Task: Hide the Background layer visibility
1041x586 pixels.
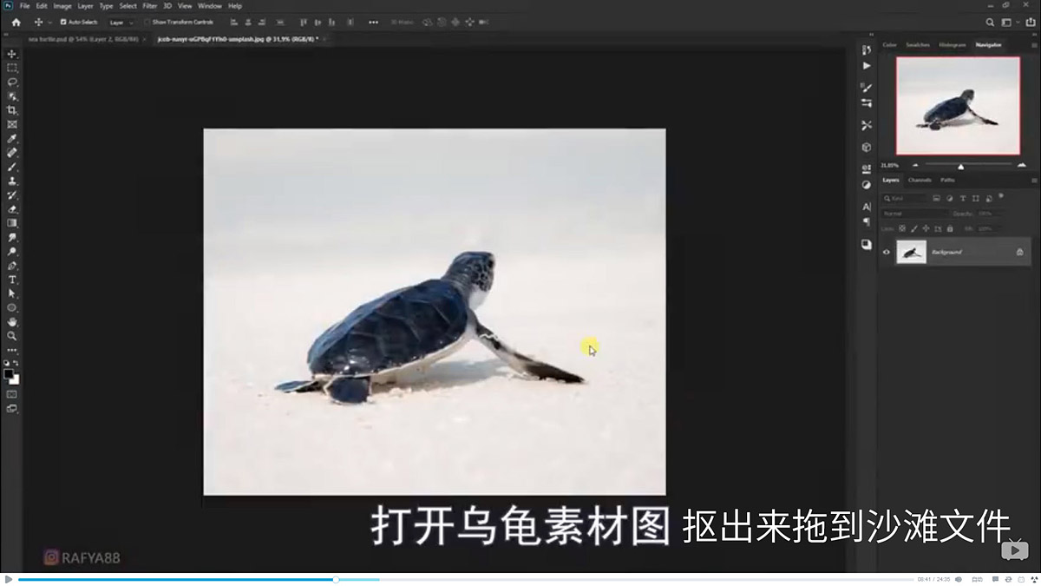Action: (886, 253)
